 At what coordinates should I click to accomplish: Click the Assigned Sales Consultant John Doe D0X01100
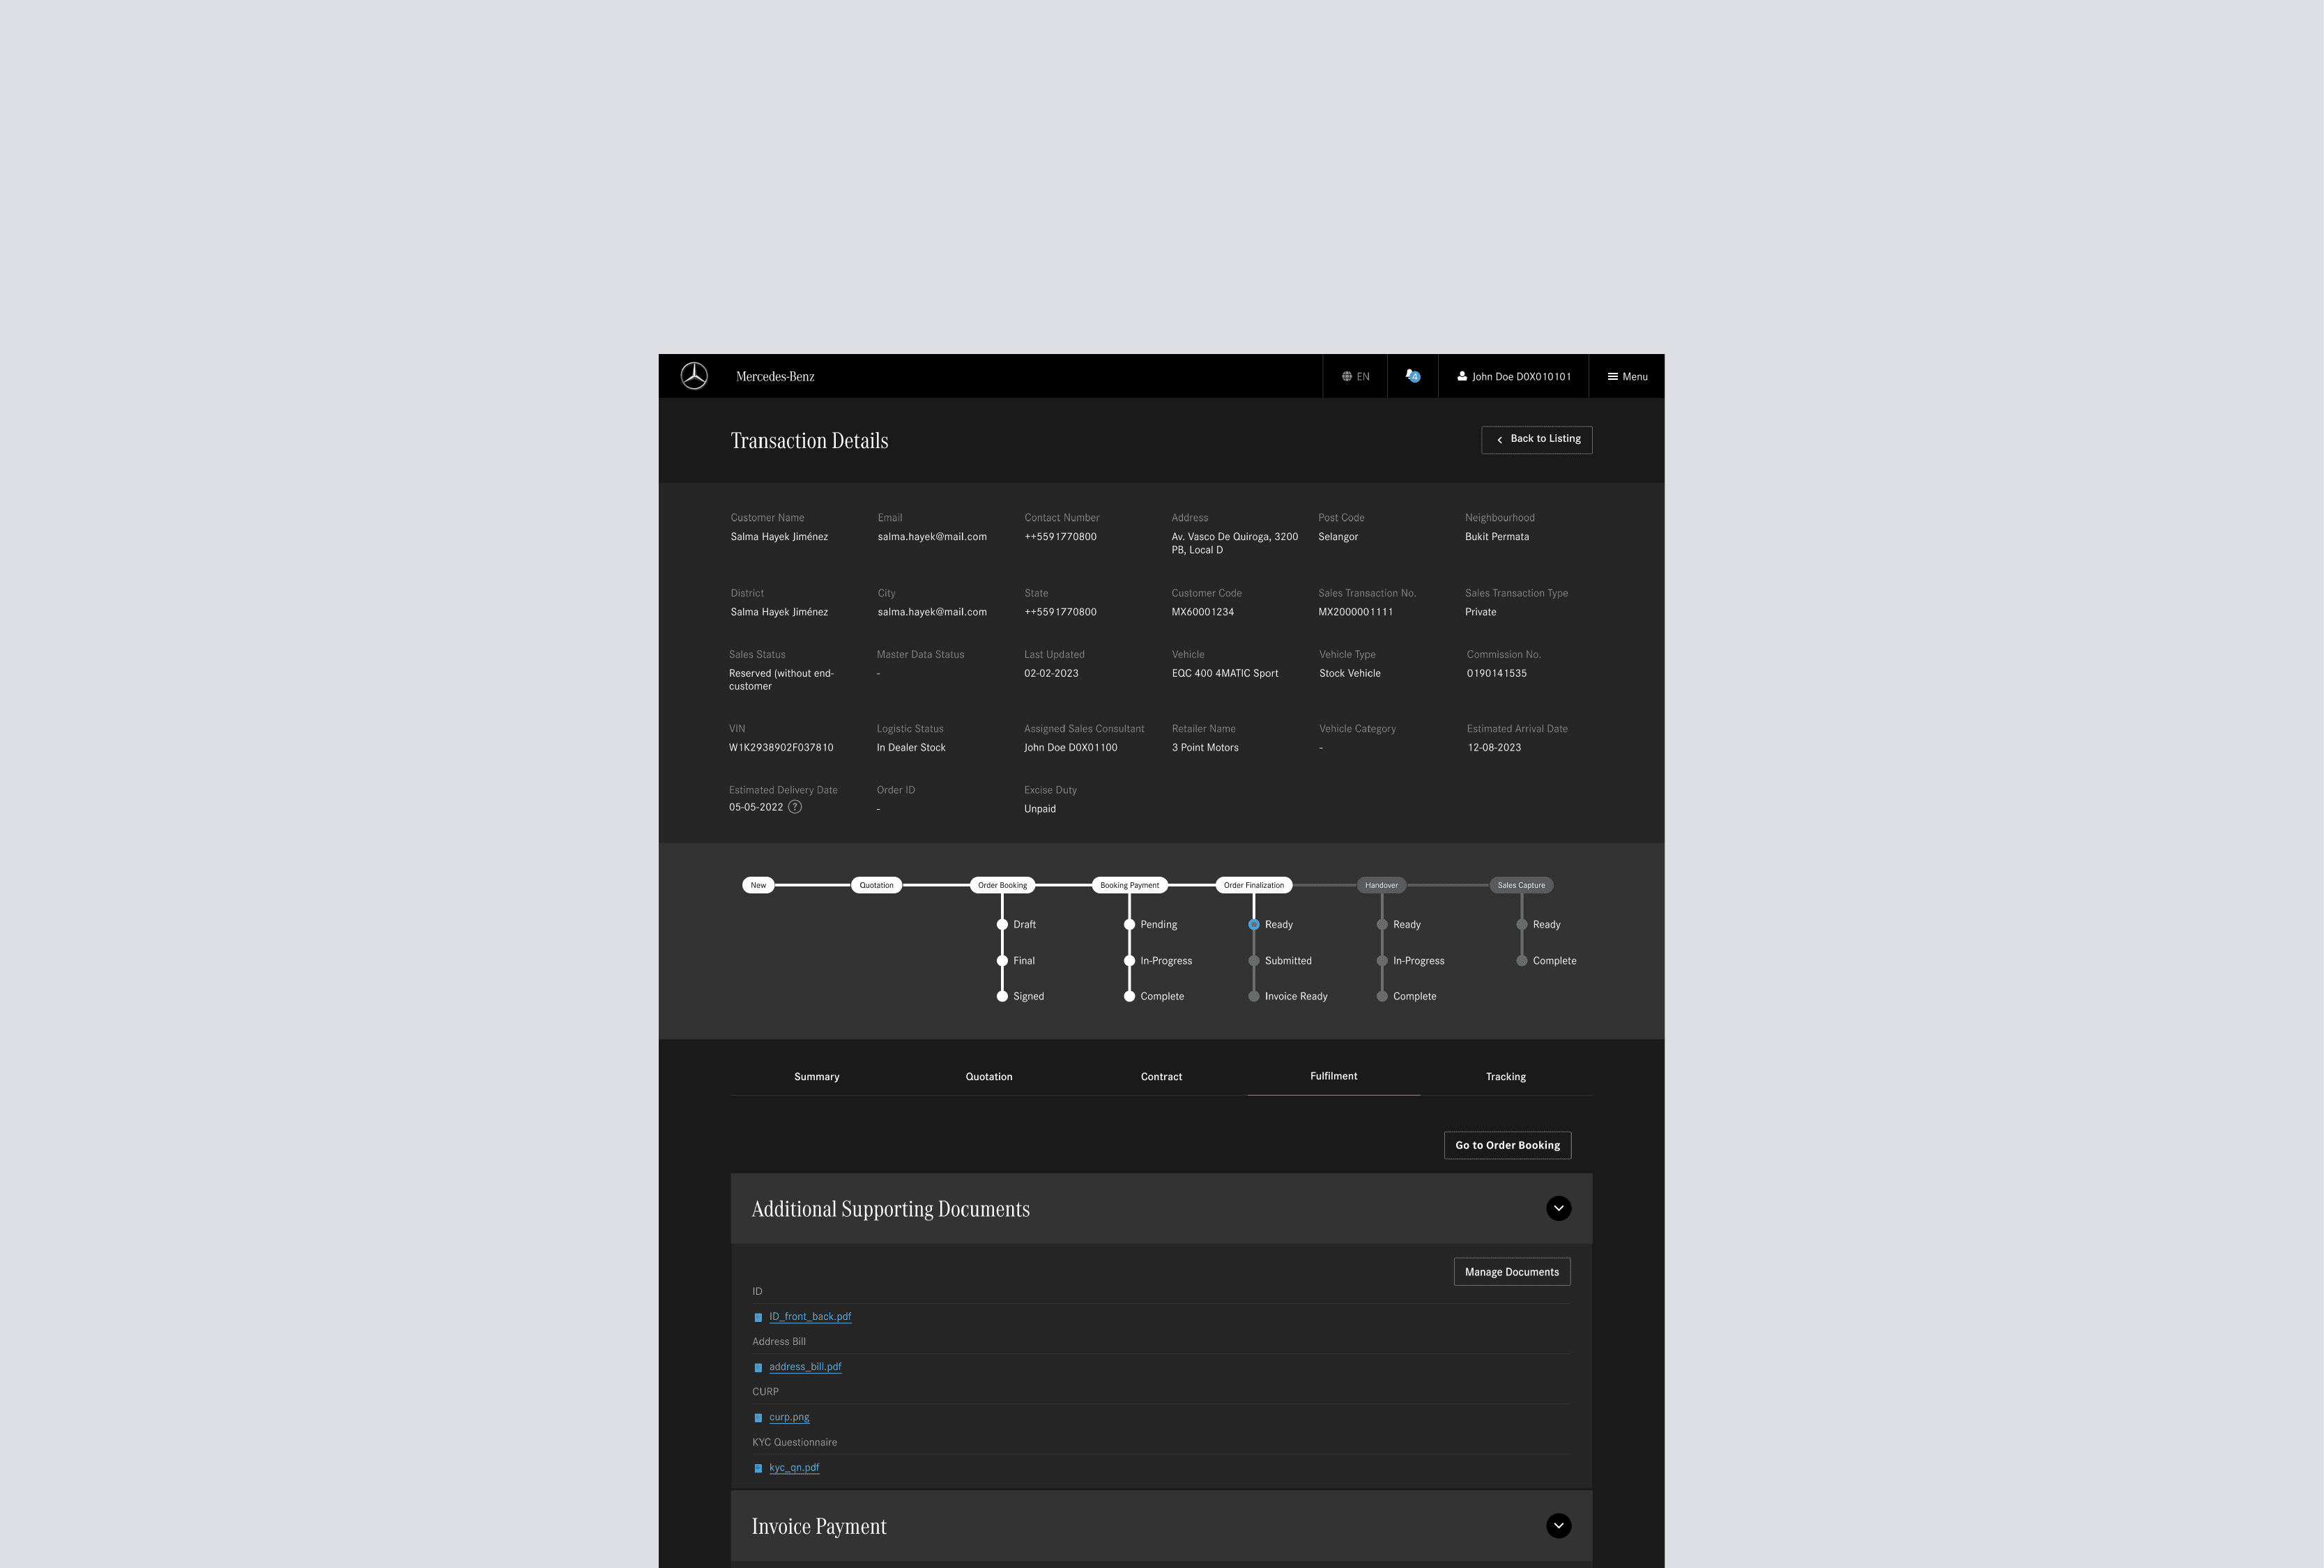point(1071,748)
